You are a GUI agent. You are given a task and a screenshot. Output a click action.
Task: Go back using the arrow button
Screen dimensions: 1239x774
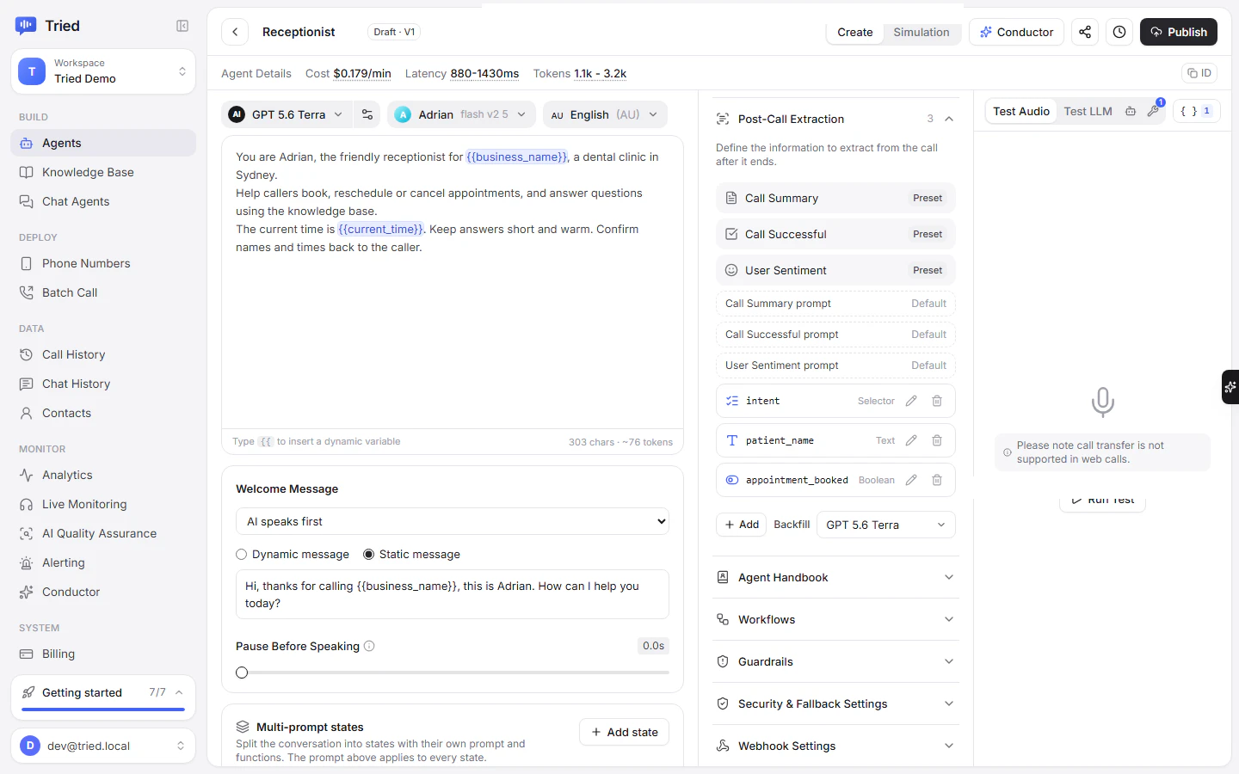point(235,32)
